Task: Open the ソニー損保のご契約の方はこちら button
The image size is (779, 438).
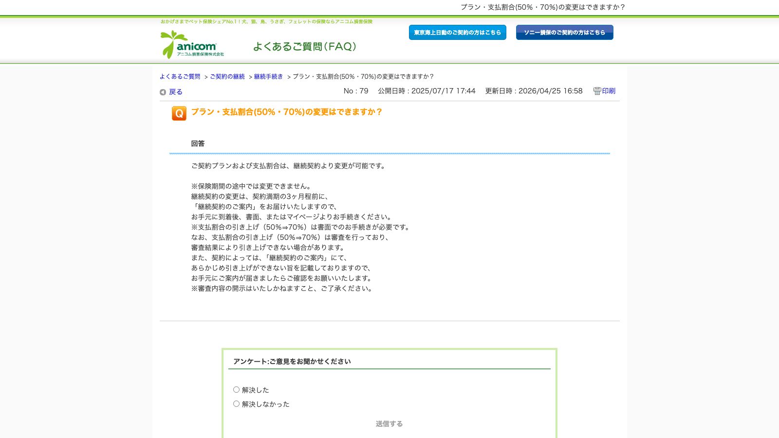Action: point(565,33)
